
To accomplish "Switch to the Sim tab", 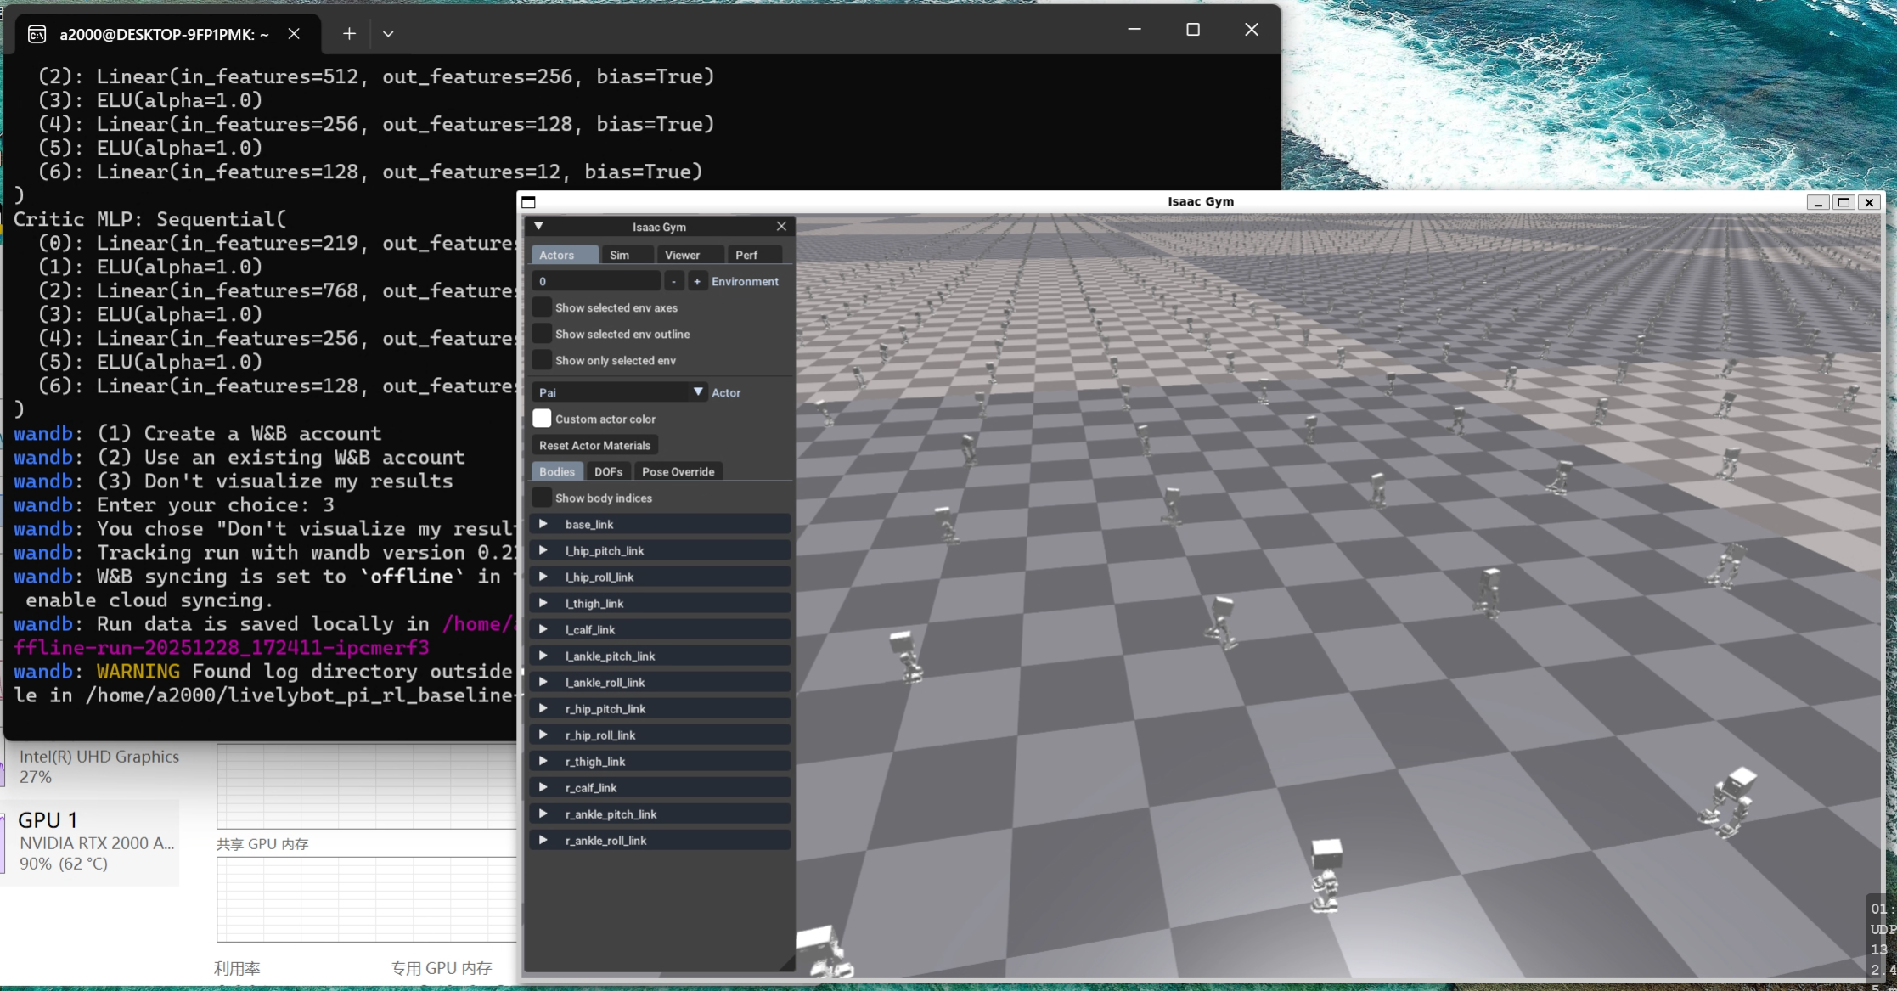I will pos(620,255).
